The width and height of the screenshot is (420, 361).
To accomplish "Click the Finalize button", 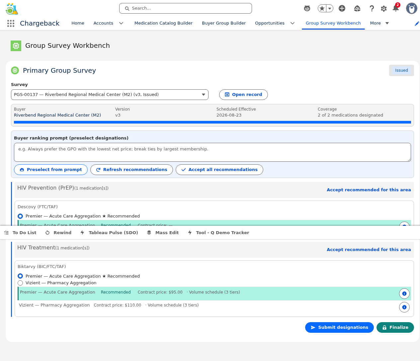I will coord(395,327).
